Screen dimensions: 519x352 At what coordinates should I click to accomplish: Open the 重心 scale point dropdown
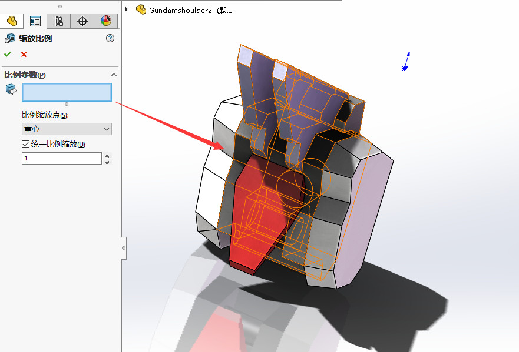point(67,129)
